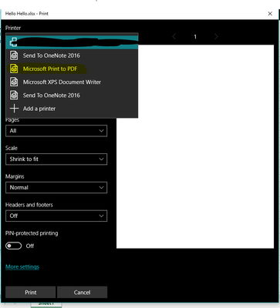Open the Pages dropdown showing All
This screenshot has height=308, width=280.
(x=56, y=131)
